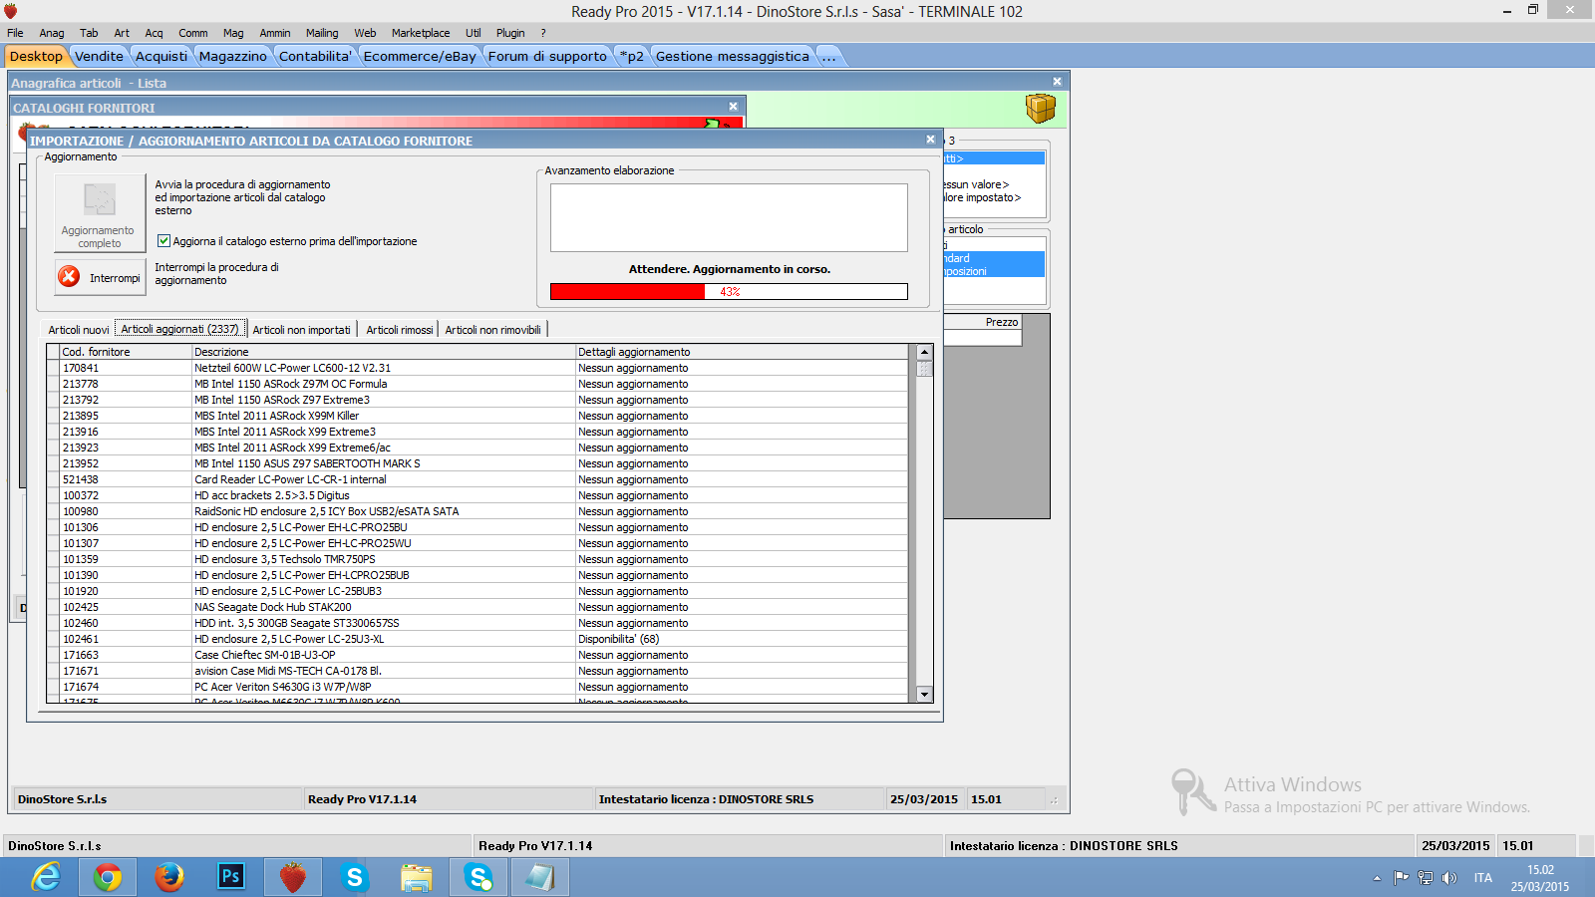The width and height of the screenshot is (1595, 897).
Task: Open the Ammin menu
Action: [x=275, y=33]
